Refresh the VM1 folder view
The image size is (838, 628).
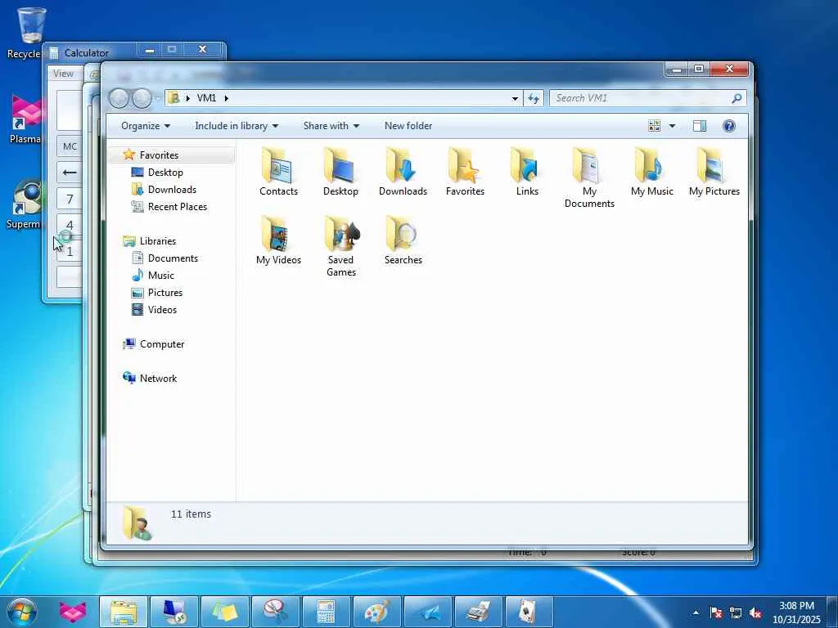(534, 98)
